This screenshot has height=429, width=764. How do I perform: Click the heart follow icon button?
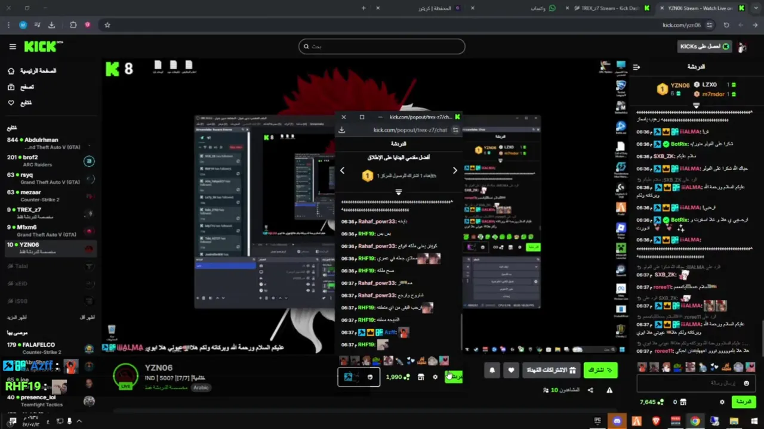[x=511, y=370]
